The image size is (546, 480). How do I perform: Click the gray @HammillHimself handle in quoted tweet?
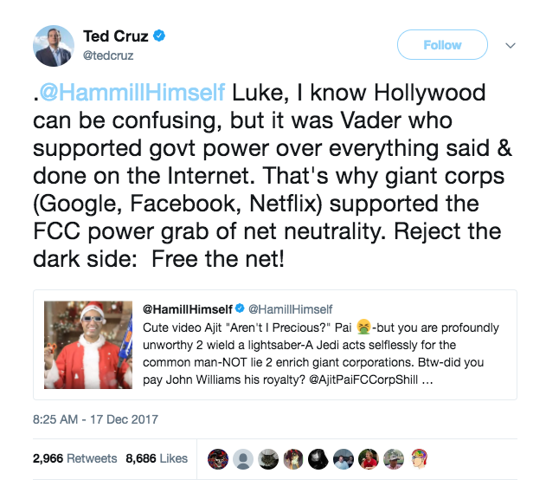tap(291, 308)
